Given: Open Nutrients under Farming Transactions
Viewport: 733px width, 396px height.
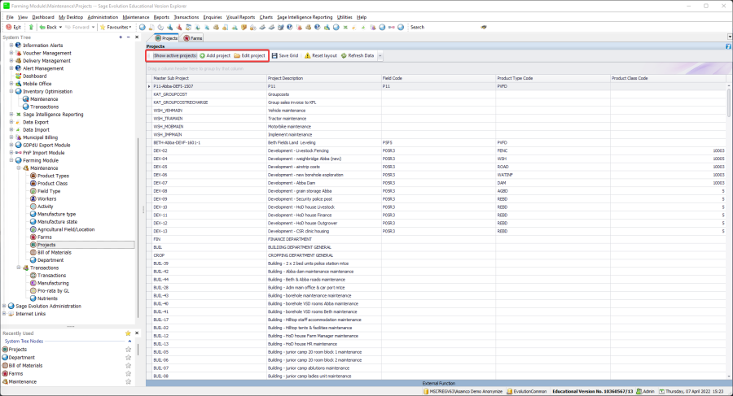Looking at the screenshot, I should pyautogui.click(x=48, y=298).
